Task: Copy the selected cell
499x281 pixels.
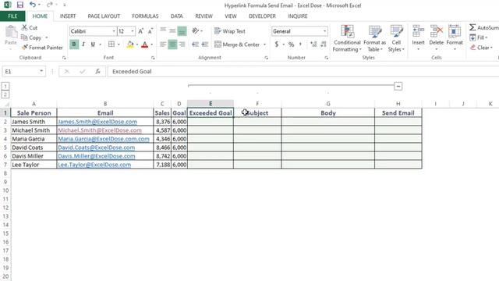Action: [x=31, y=37]
